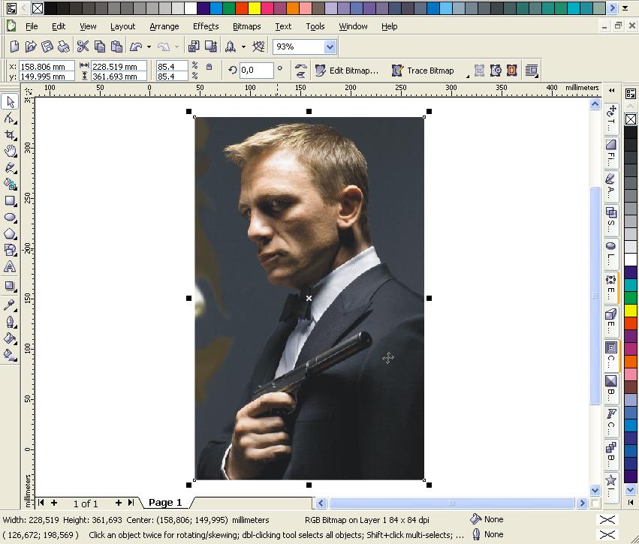Click the mirror buttons on property bar
639x544 pixels.
tap(301, 71)
